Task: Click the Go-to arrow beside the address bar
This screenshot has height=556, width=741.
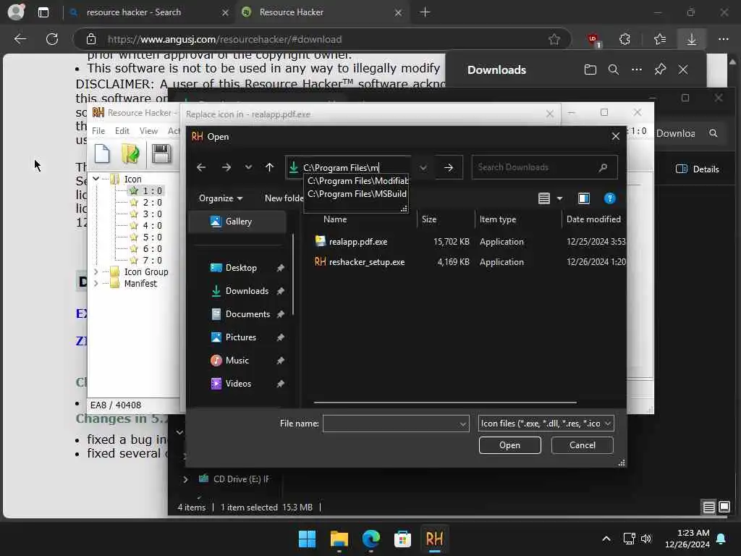Action: click(449, 167)
